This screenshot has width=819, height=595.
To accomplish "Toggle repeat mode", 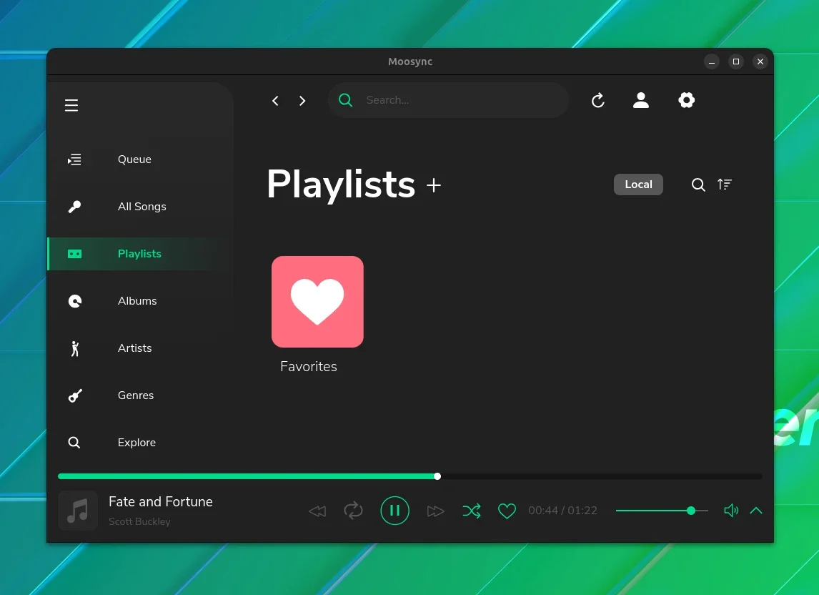I will click(353, 511).
